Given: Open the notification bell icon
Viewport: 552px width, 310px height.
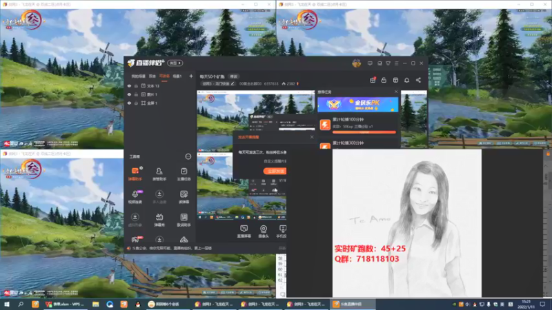Looking at the screenshot, I should 406,80.
